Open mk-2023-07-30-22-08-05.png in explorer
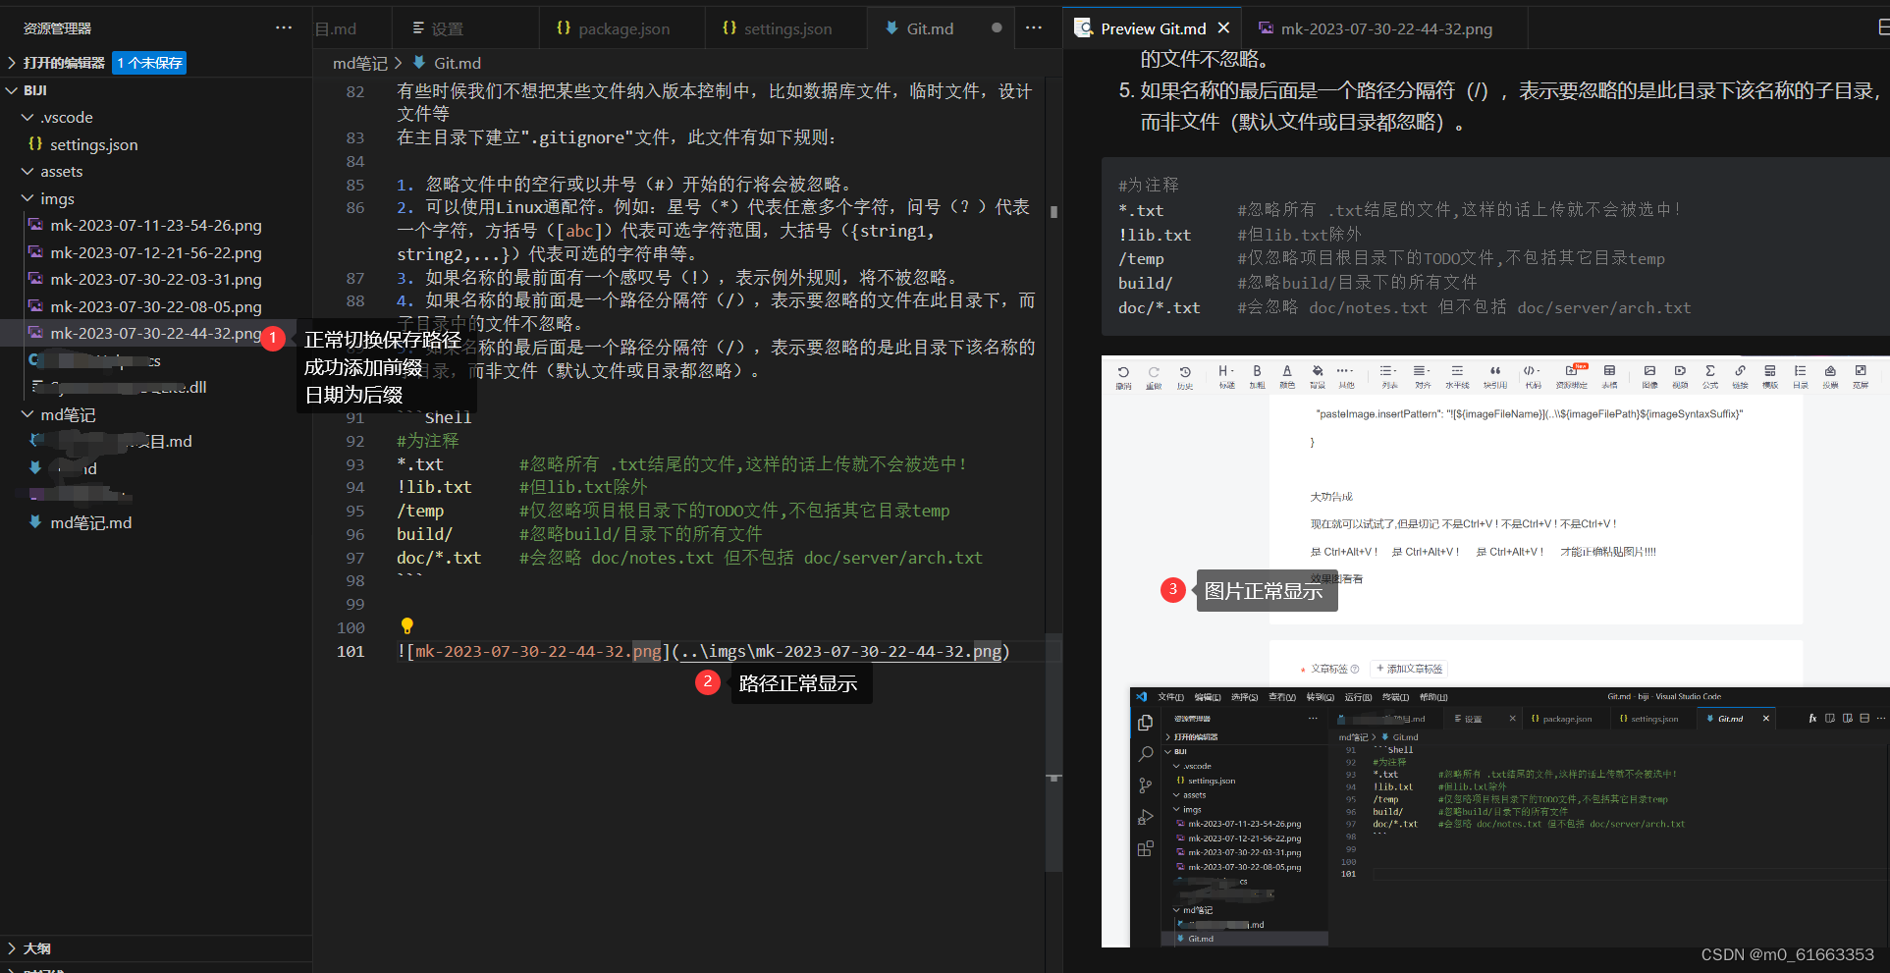Screen dimensions: 1890x973 155,306
